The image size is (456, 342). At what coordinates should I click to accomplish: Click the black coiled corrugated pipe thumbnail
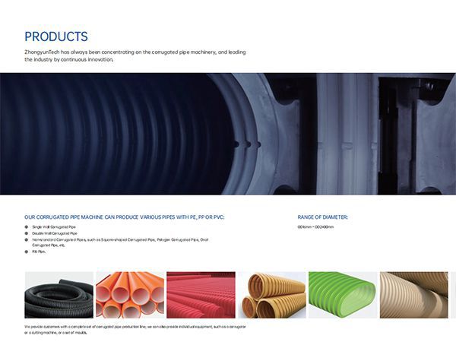click(59, 295)
